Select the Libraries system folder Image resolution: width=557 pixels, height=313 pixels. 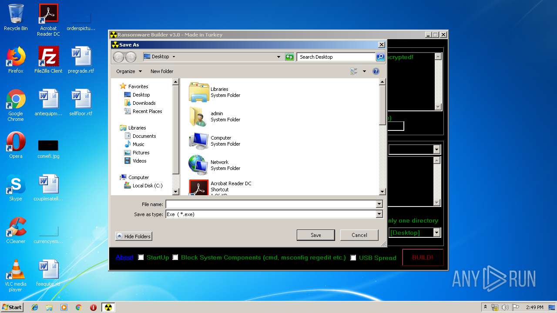point(215,92)
